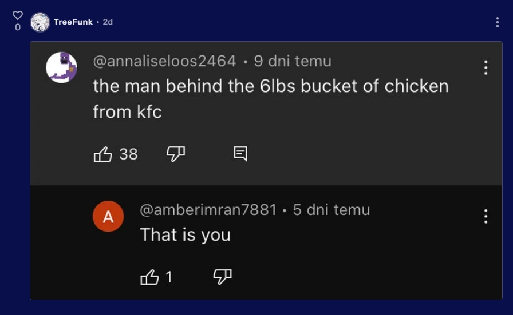Like TreeFunk's post with the heart icon
Viewport: 513px width, 315px height.
click(18, 15)
